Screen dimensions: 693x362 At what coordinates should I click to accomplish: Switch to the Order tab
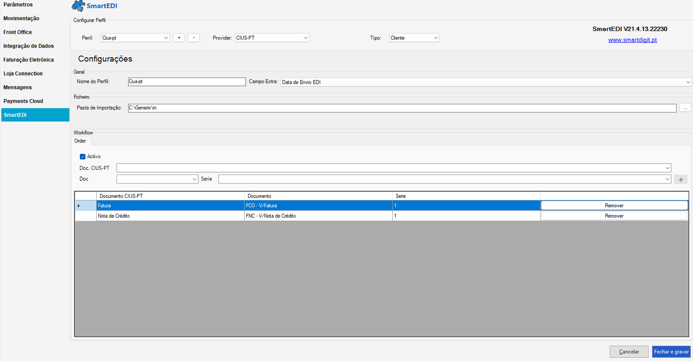pyautogui.click(x=80, y=141)
